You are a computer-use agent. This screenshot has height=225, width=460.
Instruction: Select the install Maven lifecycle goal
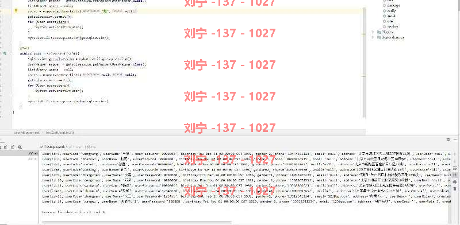[x=392, y=16]
